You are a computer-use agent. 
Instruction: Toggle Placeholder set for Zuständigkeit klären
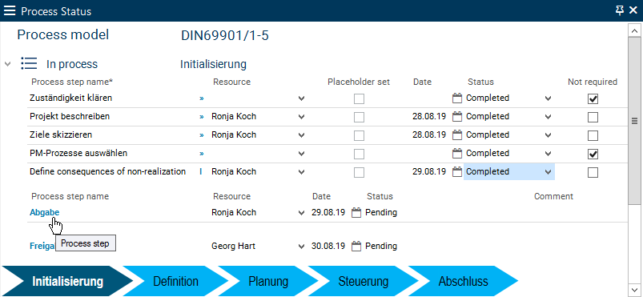coord(360,98)
